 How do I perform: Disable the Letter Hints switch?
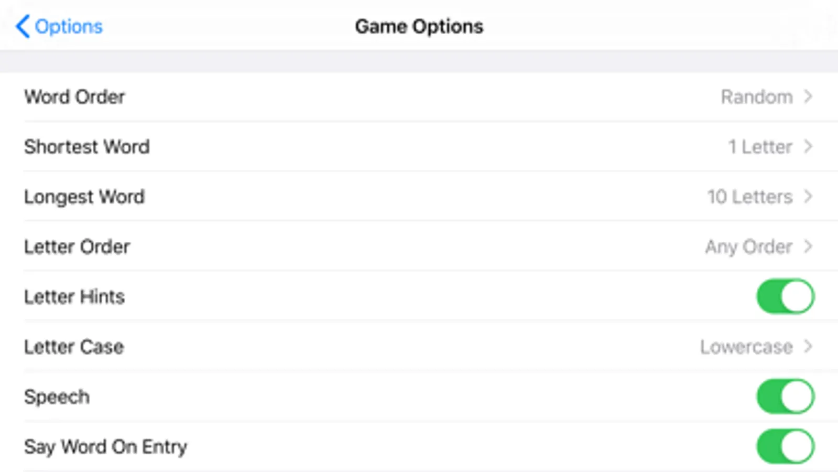(x=785, y=296)
